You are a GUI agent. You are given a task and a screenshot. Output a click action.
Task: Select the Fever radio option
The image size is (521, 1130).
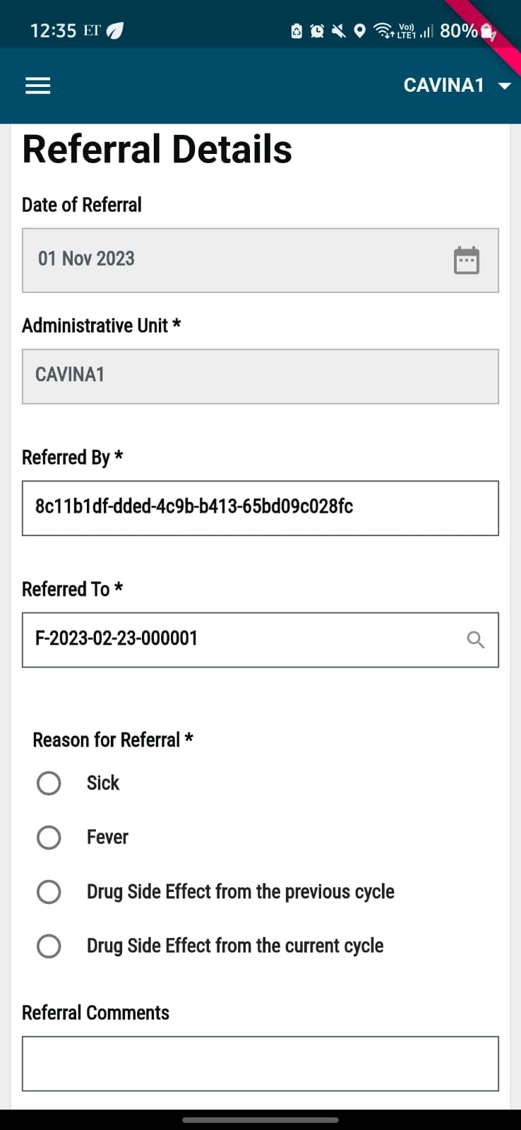point(49,838)
